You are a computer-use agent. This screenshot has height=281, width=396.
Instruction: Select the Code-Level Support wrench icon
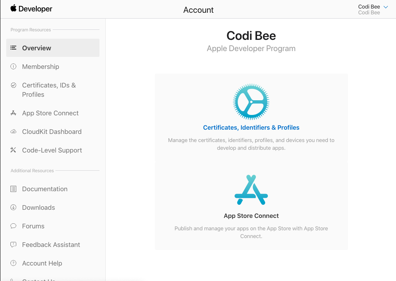[14, 150]
